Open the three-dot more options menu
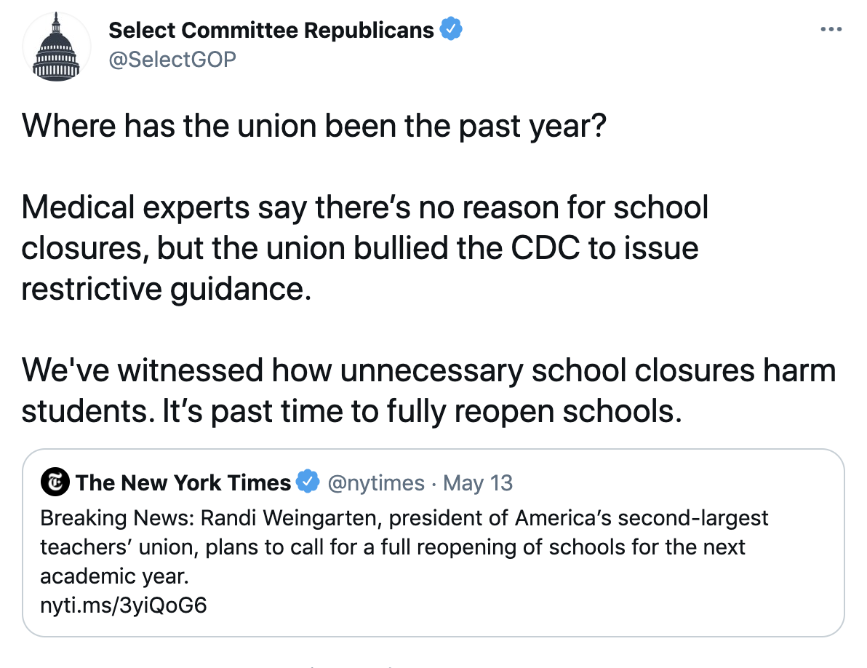This screenshot has height=668, width=867. tap(831, 30)
